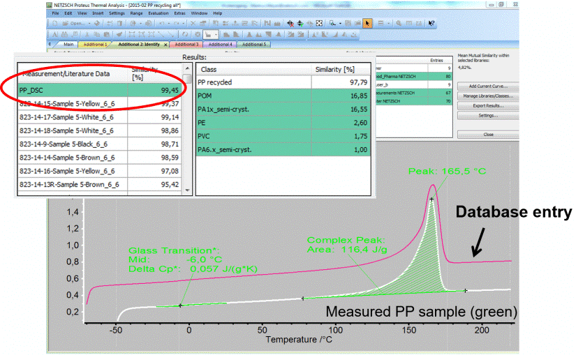Click the full-view fit arrows icon
The height and width of the screenshot is (355, 576).
[319, 23]
